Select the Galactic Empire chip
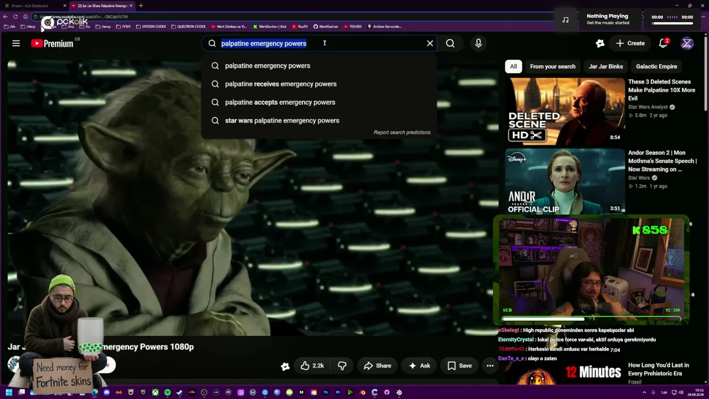 point(656,66)
